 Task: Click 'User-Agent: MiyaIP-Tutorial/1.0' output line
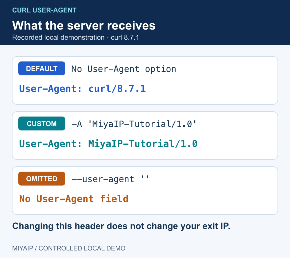[108, 144]
